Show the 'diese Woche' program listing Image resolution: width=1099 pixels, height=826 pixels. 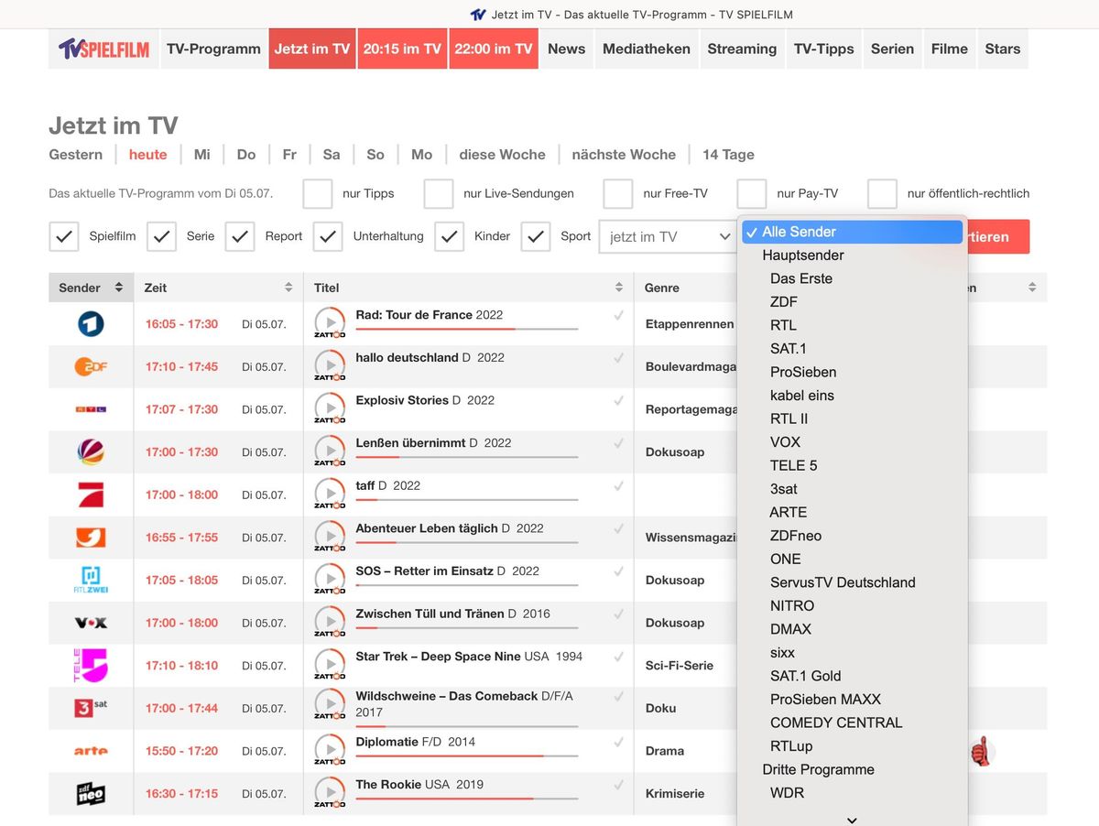[502, 155]
